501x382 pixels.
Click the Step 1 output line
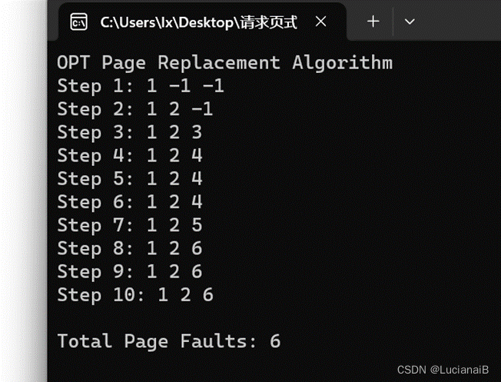(141, 86)
